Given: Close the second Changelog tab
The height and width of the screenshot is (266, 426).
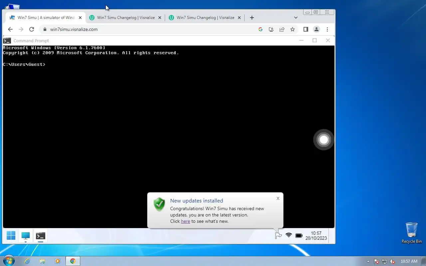Looking at the screenshot, I should [x=160, y=18].
